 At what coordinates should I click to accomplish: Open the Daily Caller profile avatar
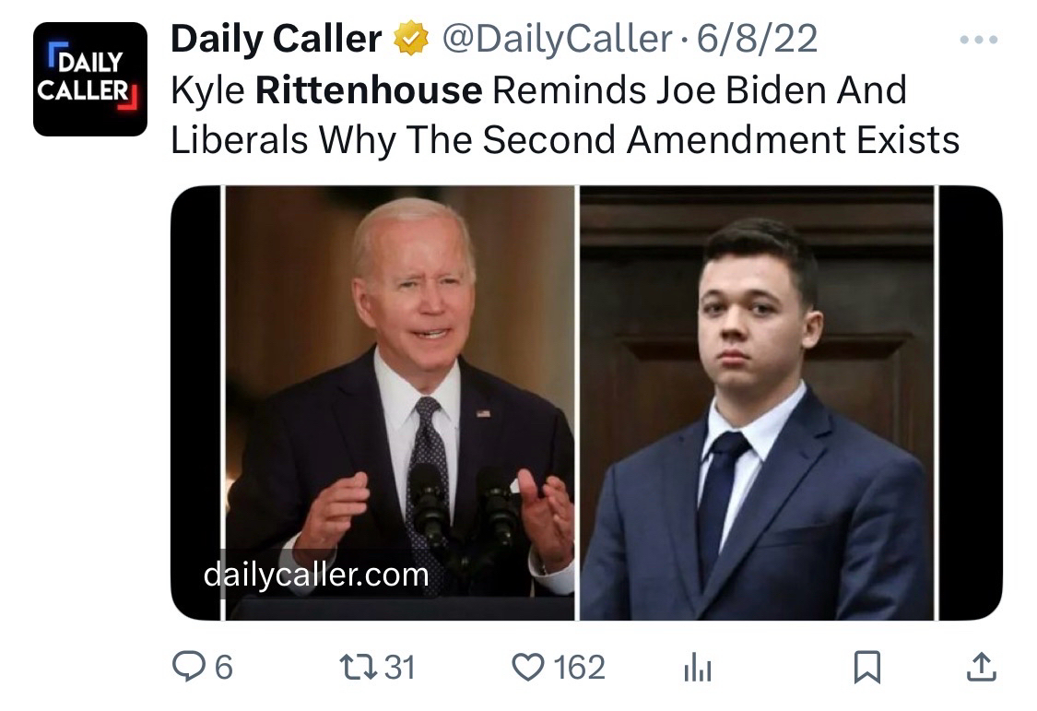(90, 79)
